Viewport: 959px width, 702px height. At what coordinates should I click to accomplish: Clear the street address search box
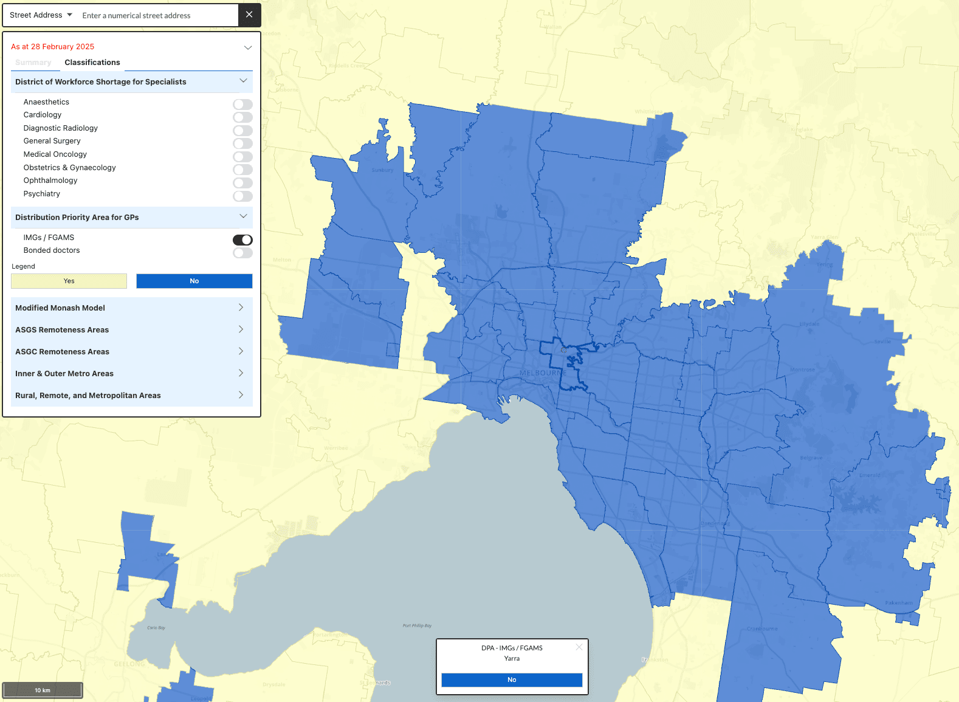click(x=249, y=15)
